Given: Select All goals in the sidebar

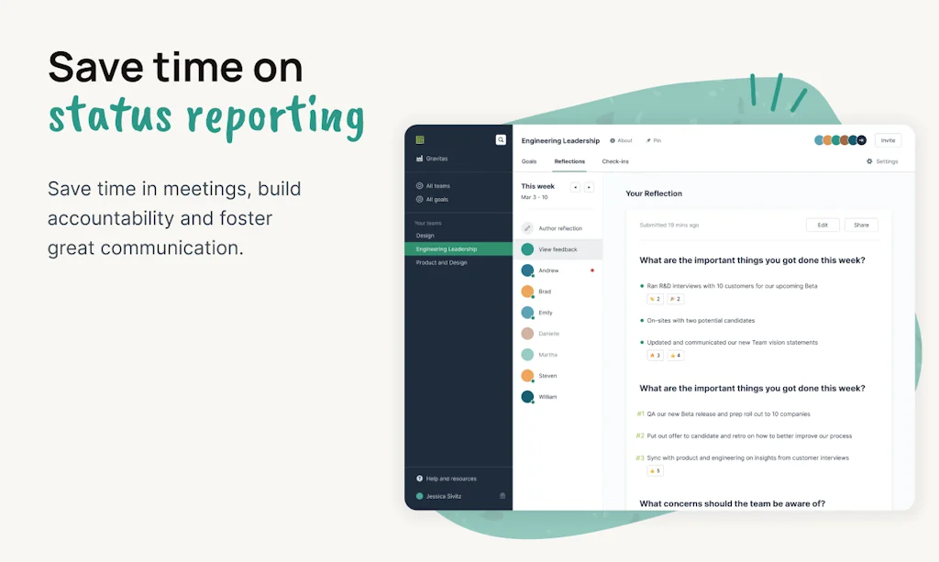Looking at the screenshot, I should 436,199.
